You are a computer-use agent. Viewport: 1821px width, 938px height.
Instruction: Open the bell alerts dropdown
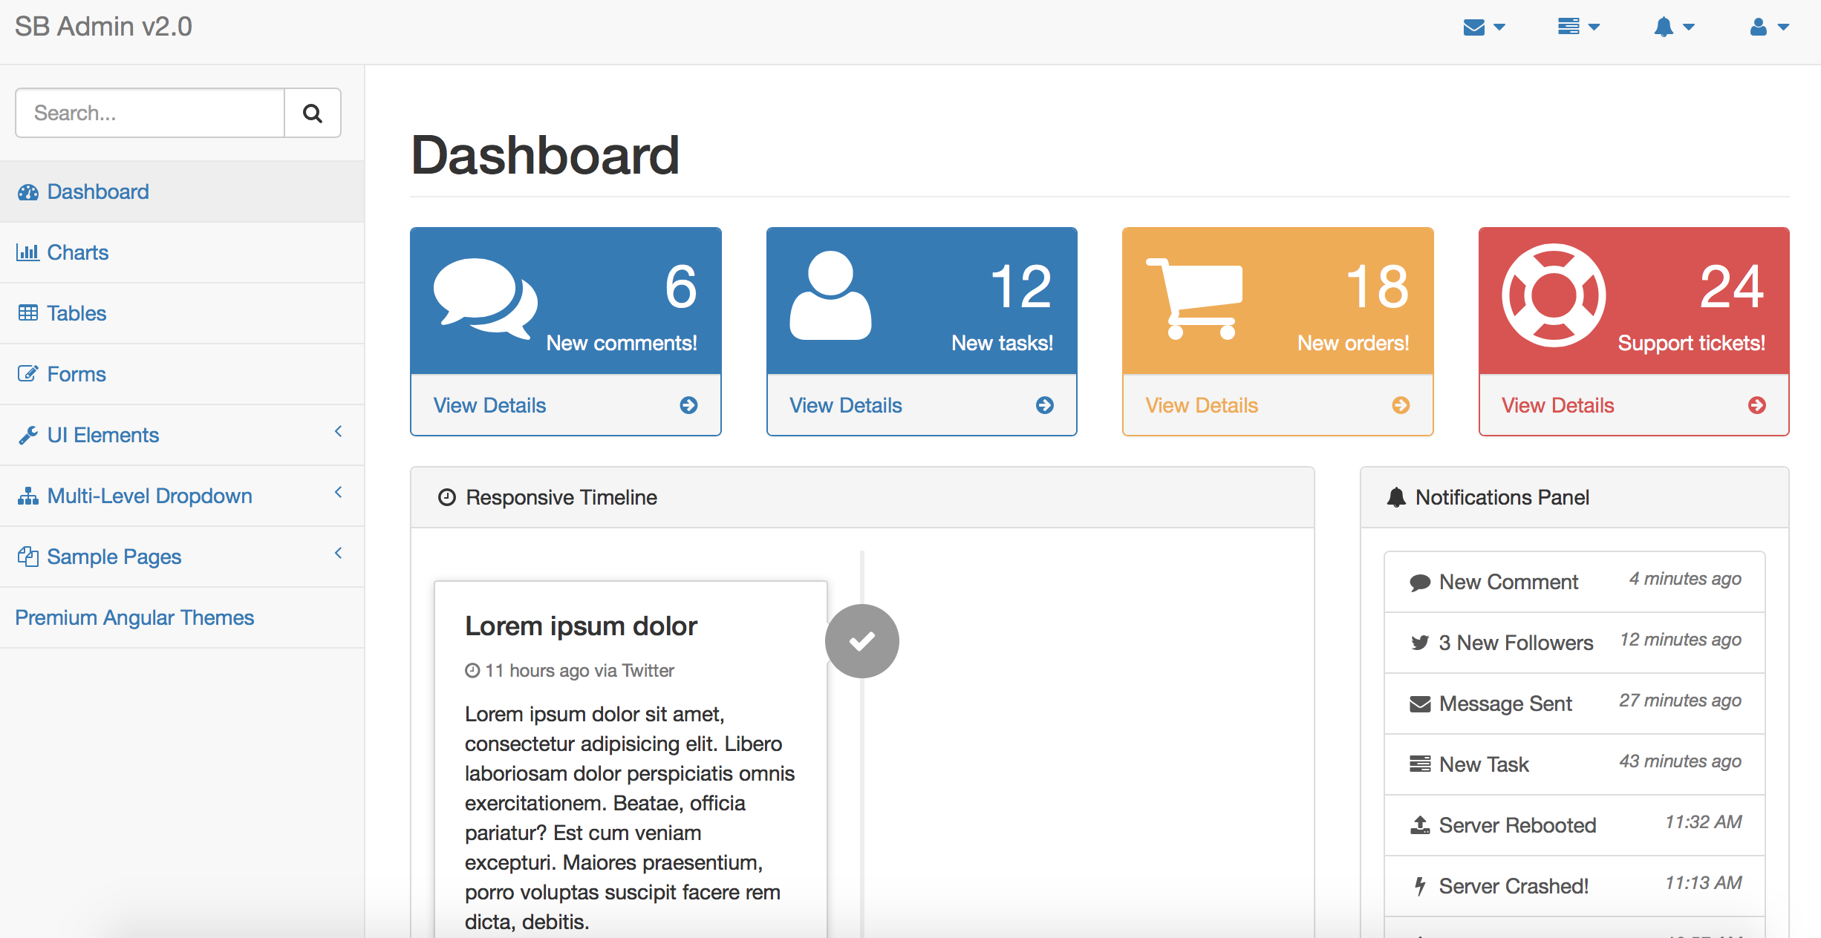pyautogui.click(x=1673, y=27)
